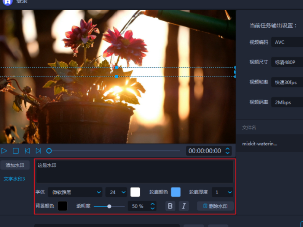Select the mixkit-waterin... file row
Screen dimensions: 303x227
click(270, 144)
